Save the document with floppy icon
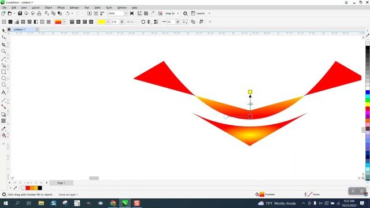 click(x=20, y=13)
